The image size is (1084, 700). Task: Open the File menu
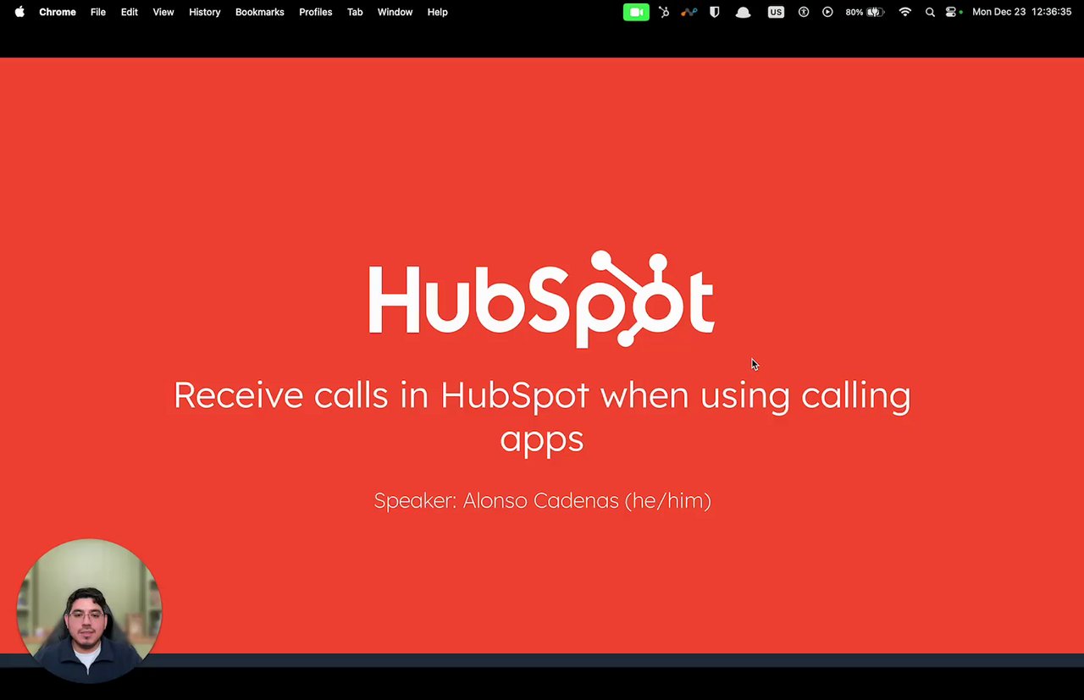(x=98, y=12)
